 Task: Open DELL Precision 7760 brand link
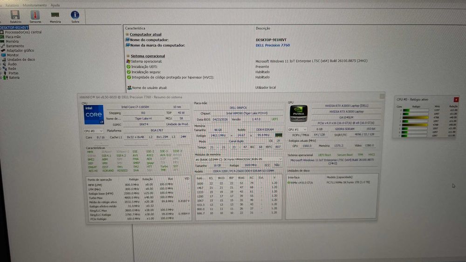[x=273, y=46]
